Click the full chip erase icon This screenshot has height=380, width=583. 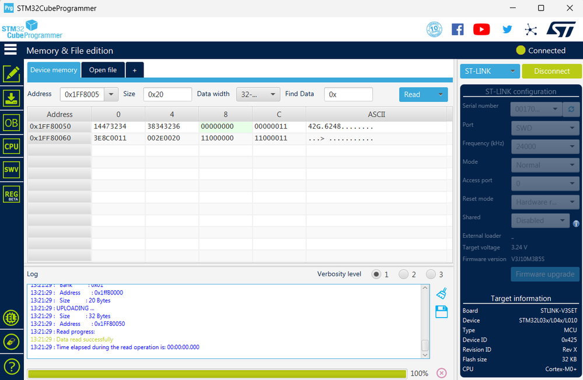(x=11, y=342)
